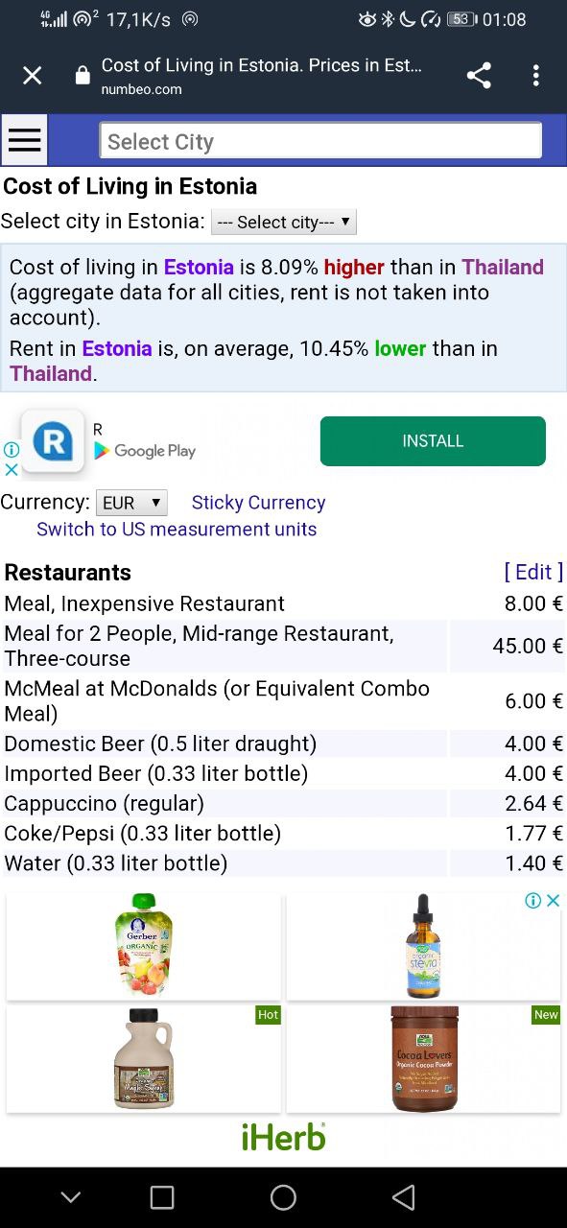Tap the green INSTALL button
This screenshot has height=1228, width=567.
[433, 441]
